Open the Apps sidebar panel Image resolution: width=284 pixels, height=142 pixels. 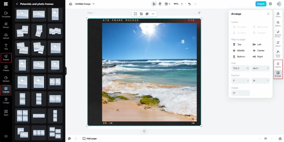(x=6, y=113)
